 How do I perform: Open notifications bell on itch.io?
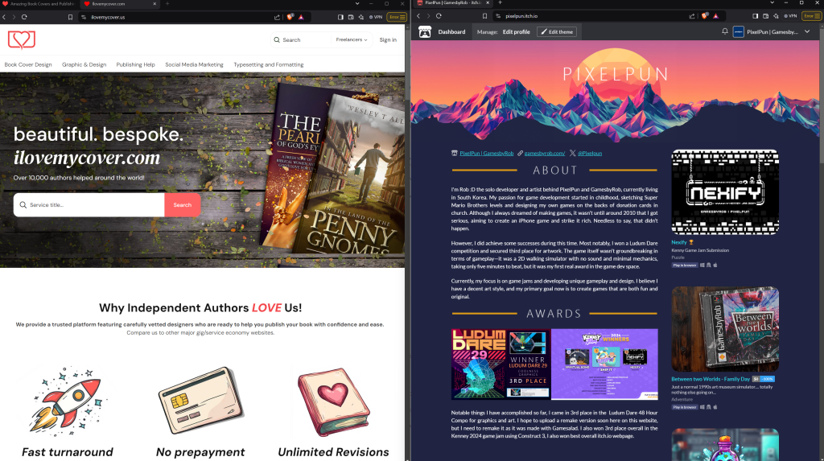[725, 31]
